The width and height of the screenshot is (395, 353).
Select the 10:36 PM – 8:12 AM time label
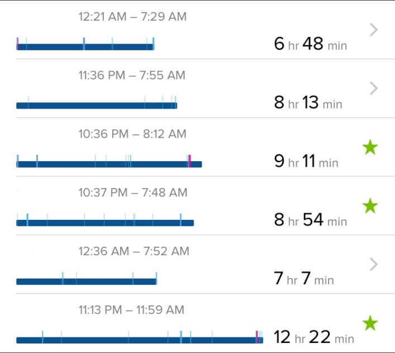[132, 134]
